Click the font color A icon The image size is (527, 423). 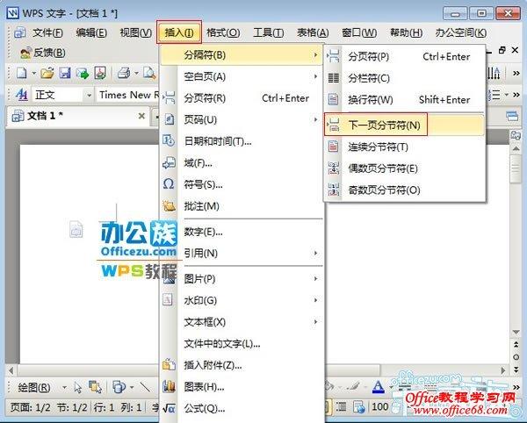tap(379, 387)
